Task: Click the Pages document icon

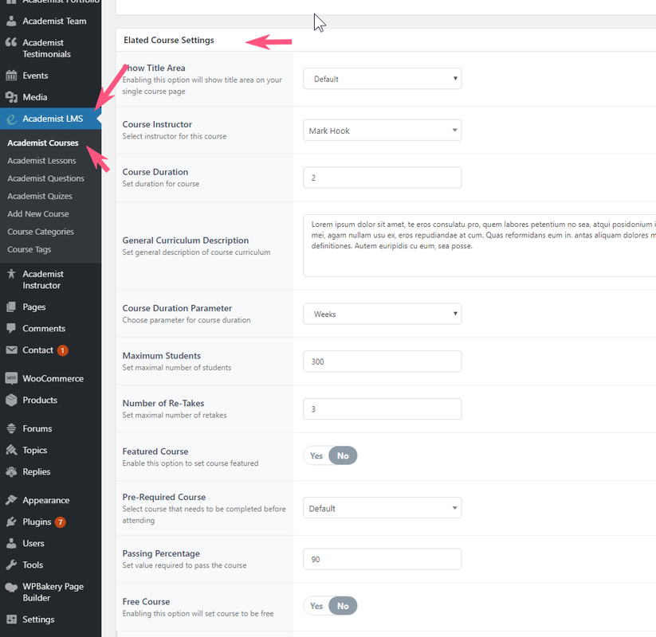Action: point(11,307)
